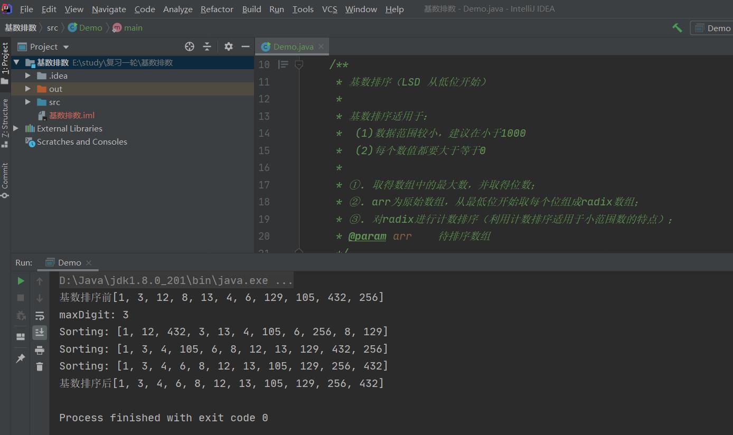The width and height of the screenshot is (733, 435).
Task: Click the Up the stack trace arrow
Action: 40,281
